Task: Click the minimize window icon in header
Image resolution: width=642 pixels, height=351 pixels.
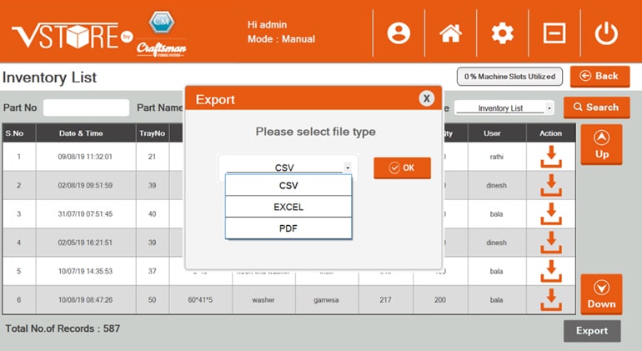Action: point(554,33)
